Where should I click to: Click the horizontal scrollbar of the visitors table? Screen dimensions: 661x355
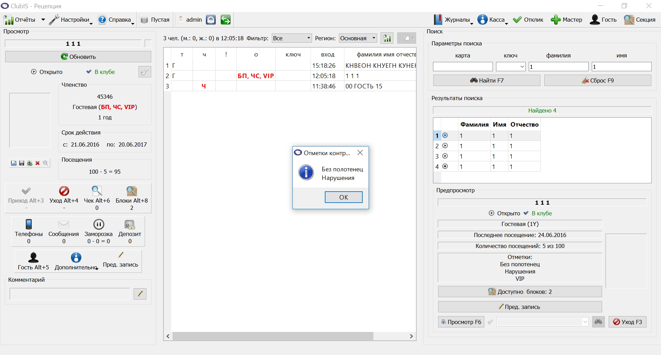[273, 336]
